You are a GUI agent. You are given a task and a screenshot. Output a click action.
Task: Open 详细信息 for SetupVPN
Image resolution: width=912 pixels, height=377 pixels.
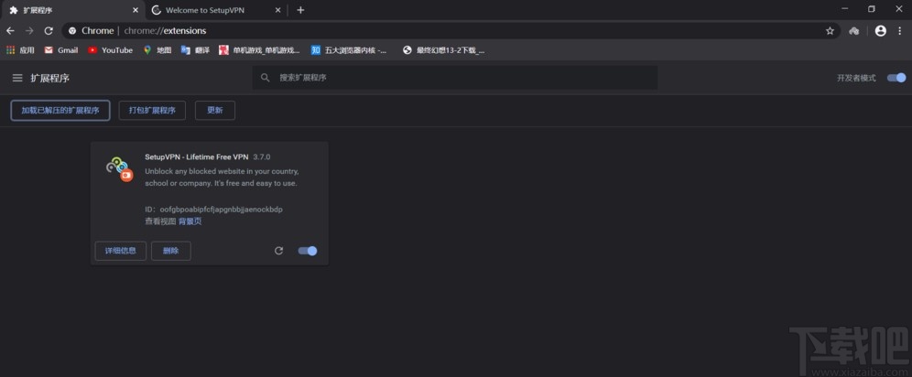coord(120,251)
